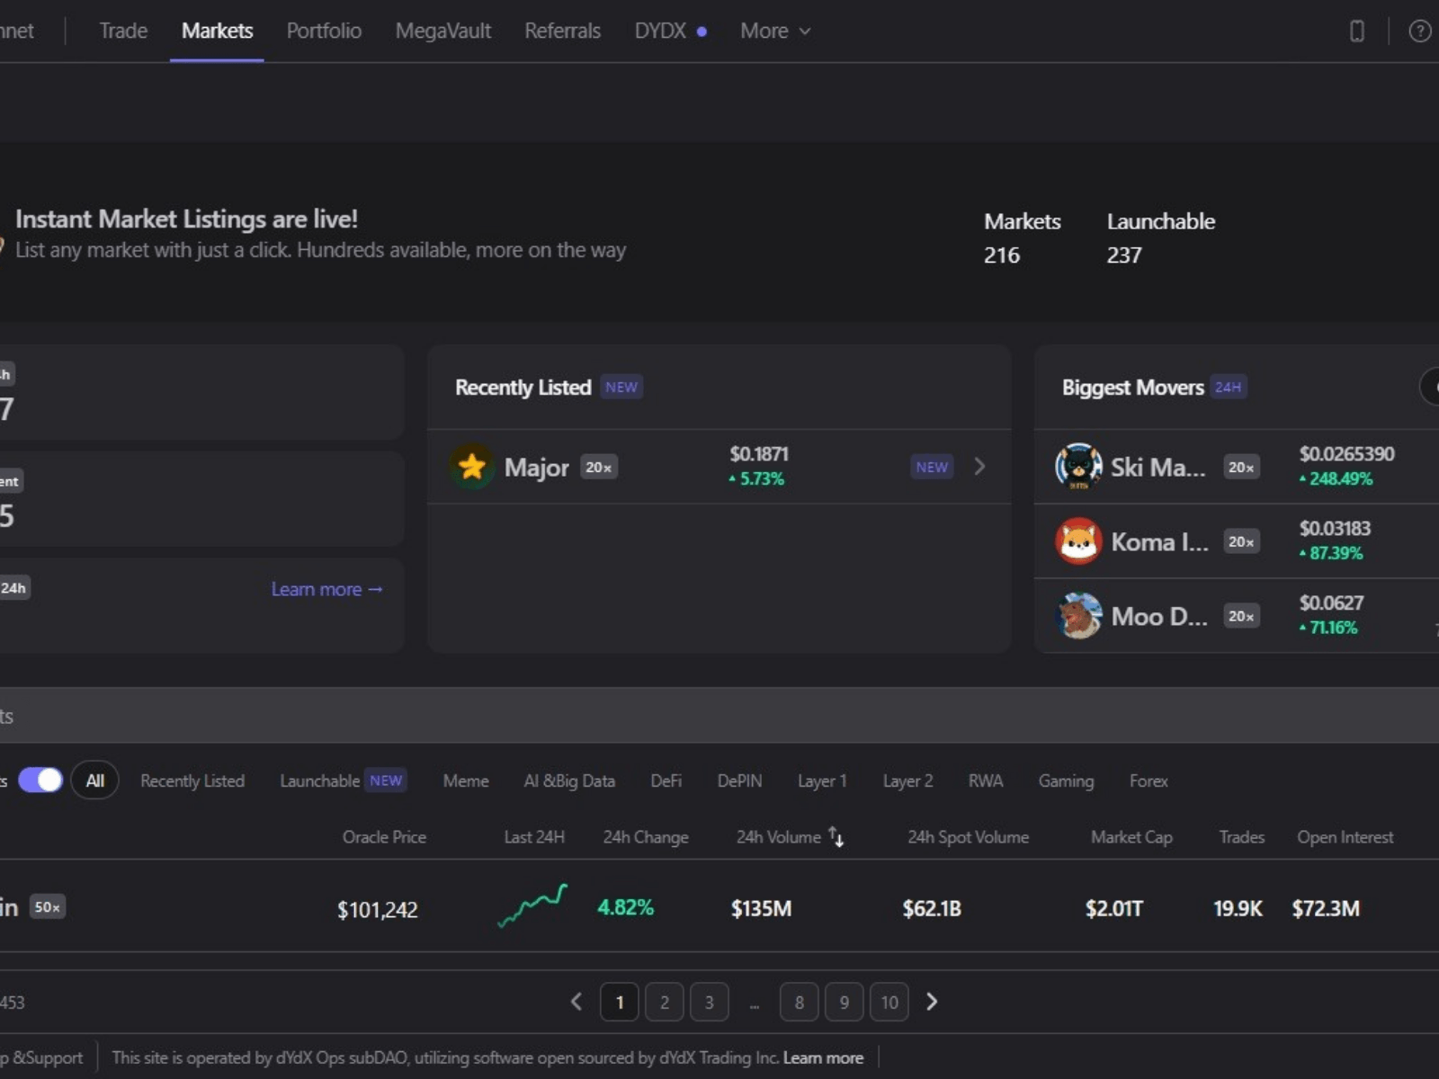Open the Moo D... biggest mover row
Screen dimensions: 1439x1079
tap(1237, 616)
